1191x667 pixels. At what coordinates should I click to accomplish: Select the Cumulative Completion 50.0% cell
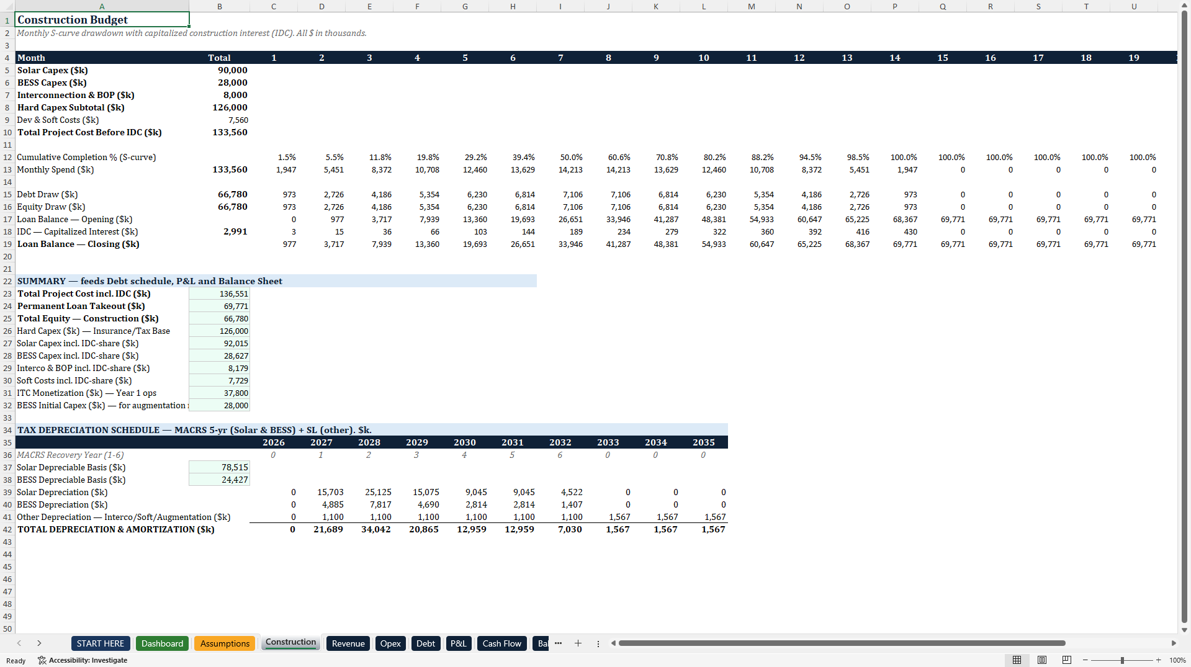pos(560,157)
